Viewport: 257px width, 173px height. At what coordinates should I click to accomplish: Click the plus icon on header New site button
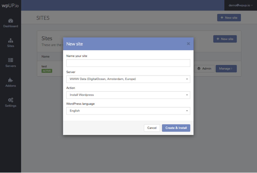pyautogui.click(x=222, y=18)
